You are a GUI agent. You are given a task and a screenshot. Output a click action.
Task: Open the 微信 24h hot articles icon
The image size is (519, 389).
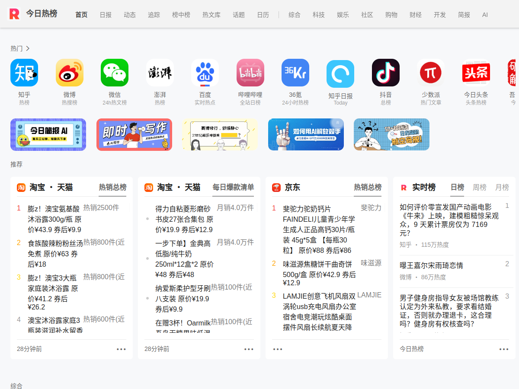click(115, 73)
